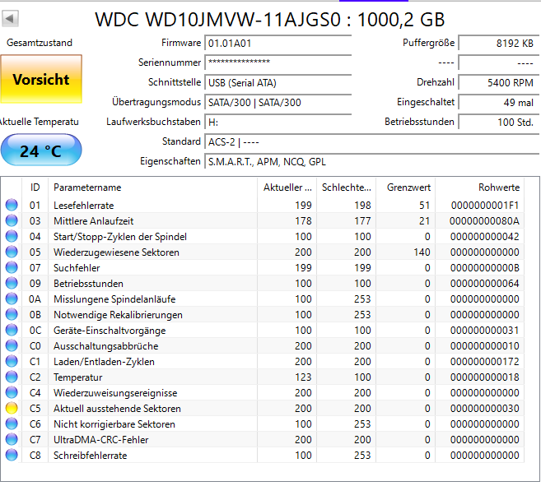
Task: Sort by Grenzwert column header
Action: (406, 187)
